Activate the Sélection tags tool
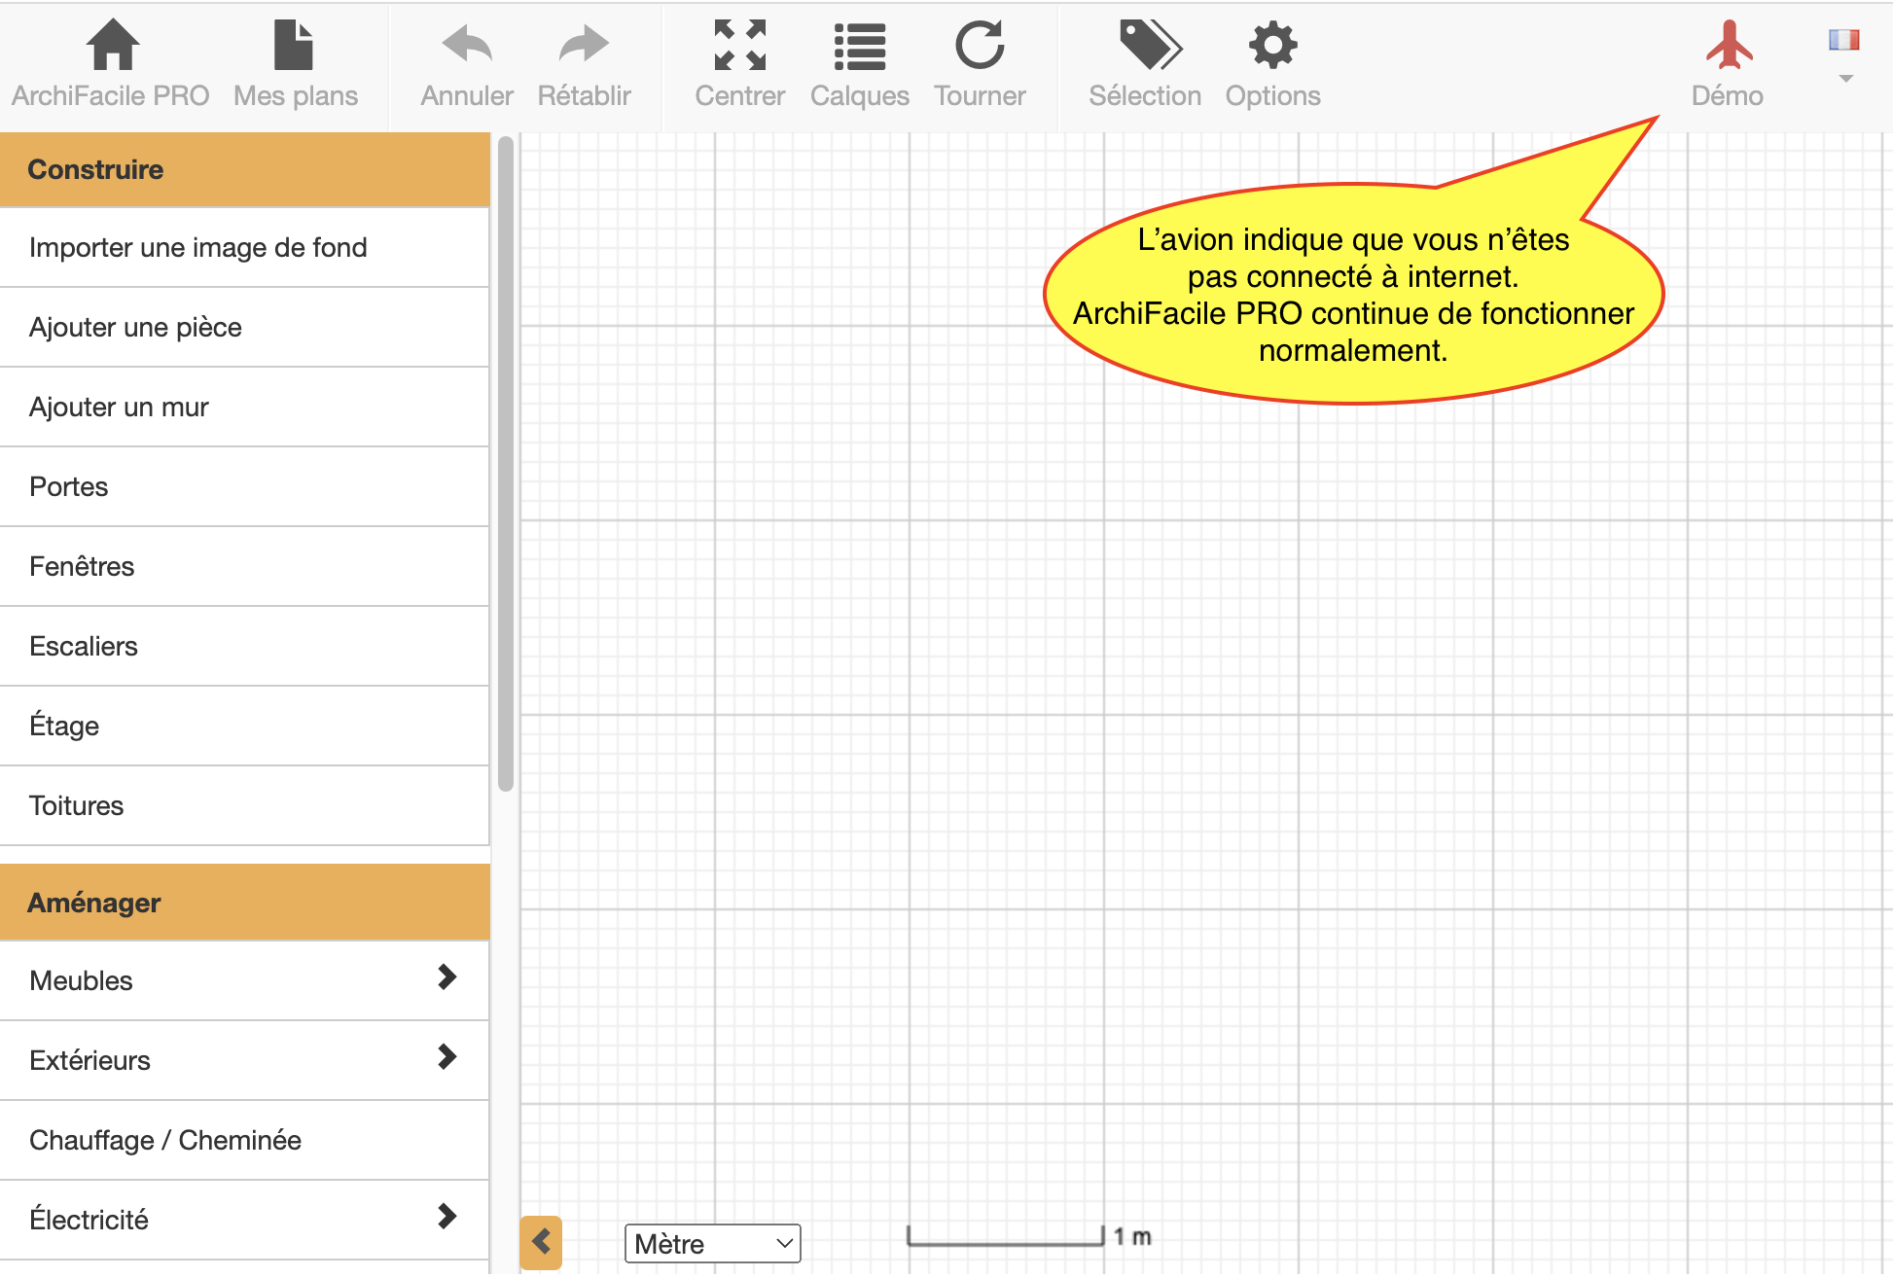This screenshot has width=1893, height=1278. pyautogui.click(x=1148, y=46)
